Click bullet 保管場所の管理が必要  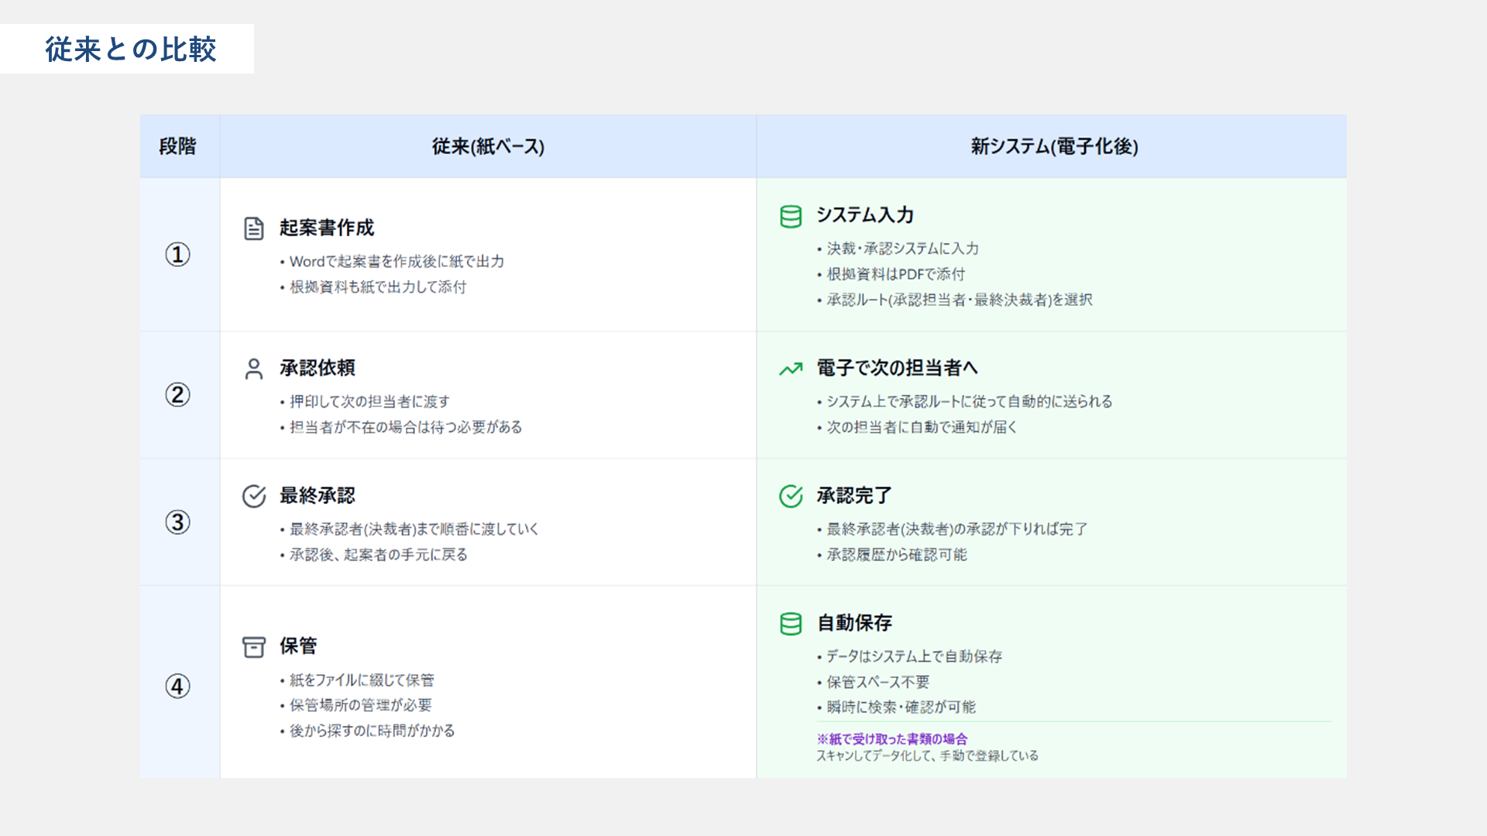coord(356,705)
